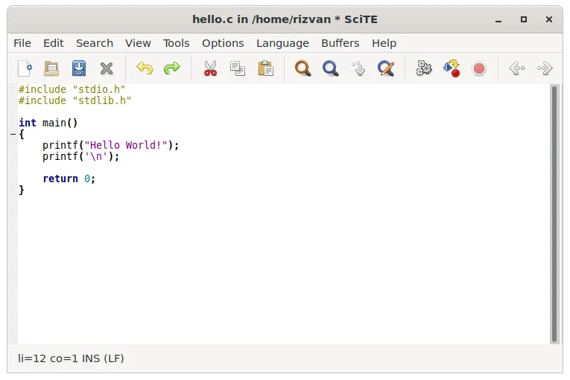Viewport: 570px width, 380px height.
Task: Cut selection with the scissors icon
Action: tap(210, 68)
